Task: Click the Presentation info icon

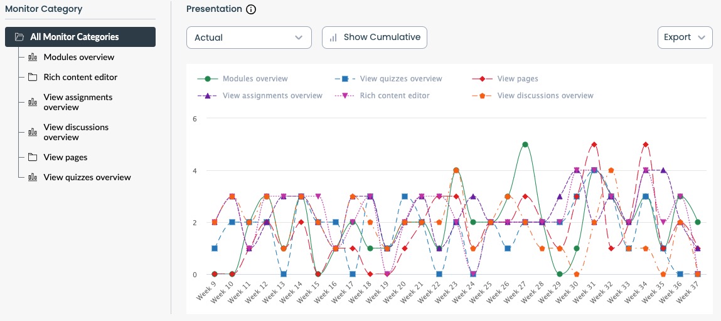Action: click(x=251, y=9)
